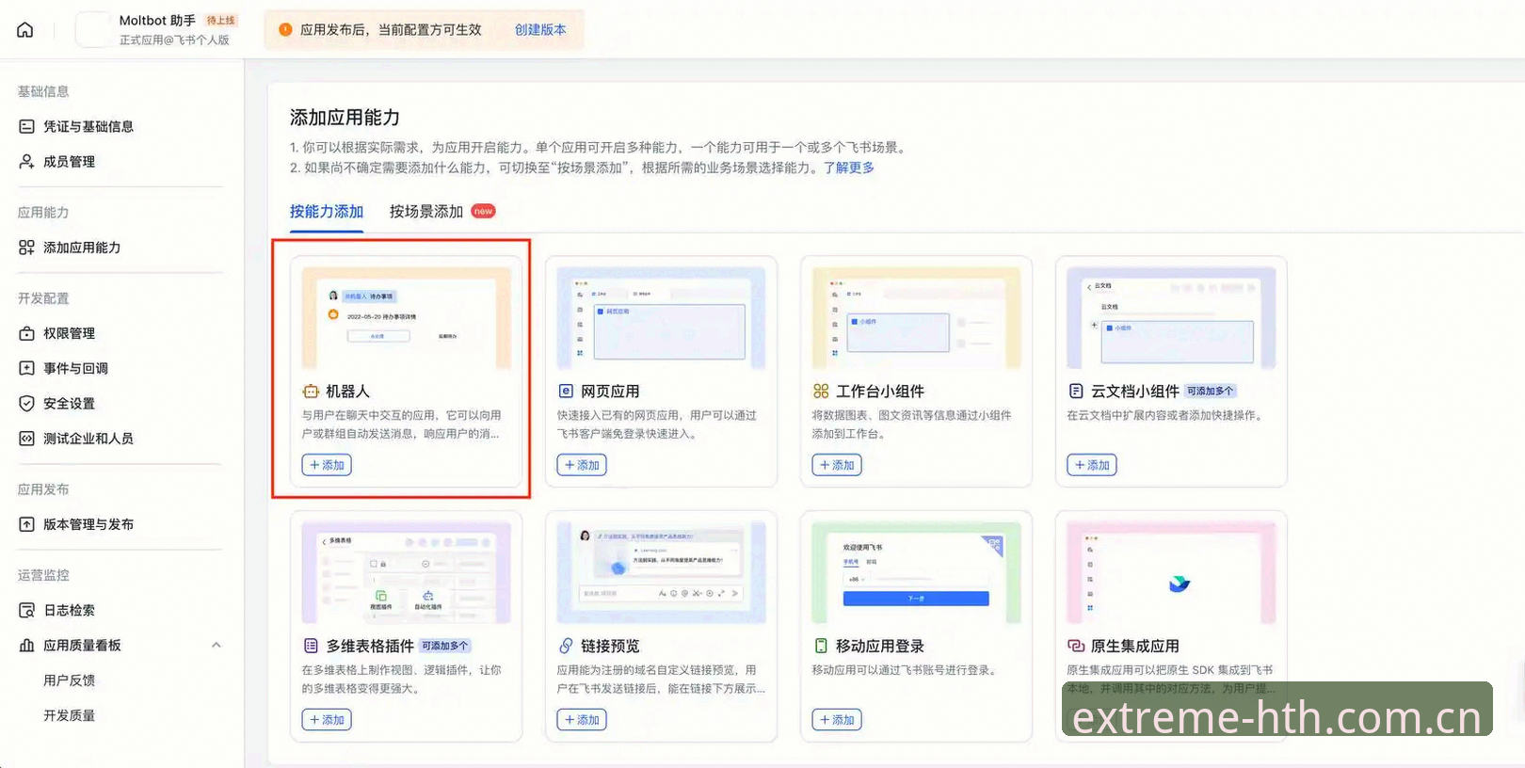Click the 安全设置 shield icon
This screenshot has width=1525, height=768.
pyautogui.click(x=26, y=403)
